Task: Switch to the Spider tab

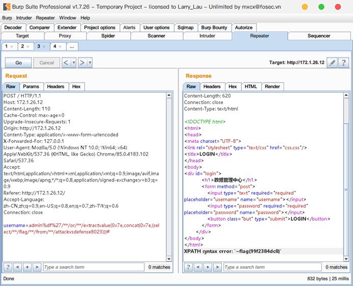Action: pyautogui.click(x=108, y=36)
